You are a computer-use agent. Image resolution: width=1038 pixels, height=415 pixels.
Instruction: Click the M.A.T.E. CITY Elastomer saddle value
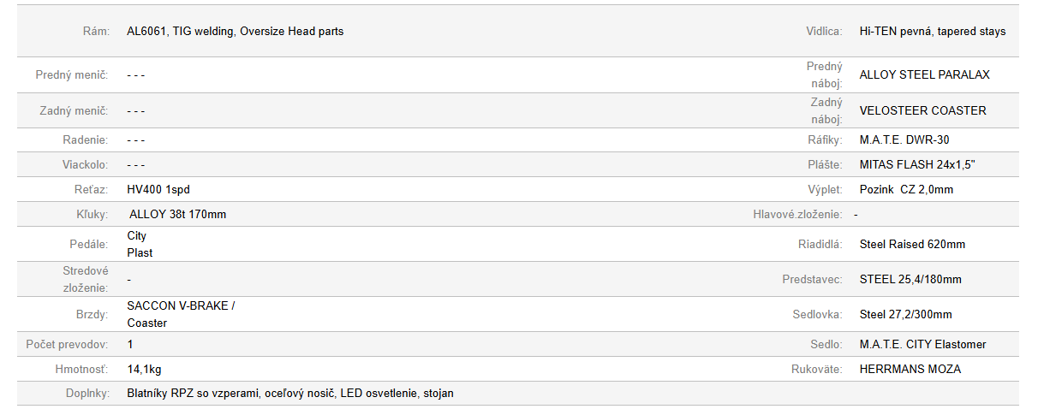922,345
